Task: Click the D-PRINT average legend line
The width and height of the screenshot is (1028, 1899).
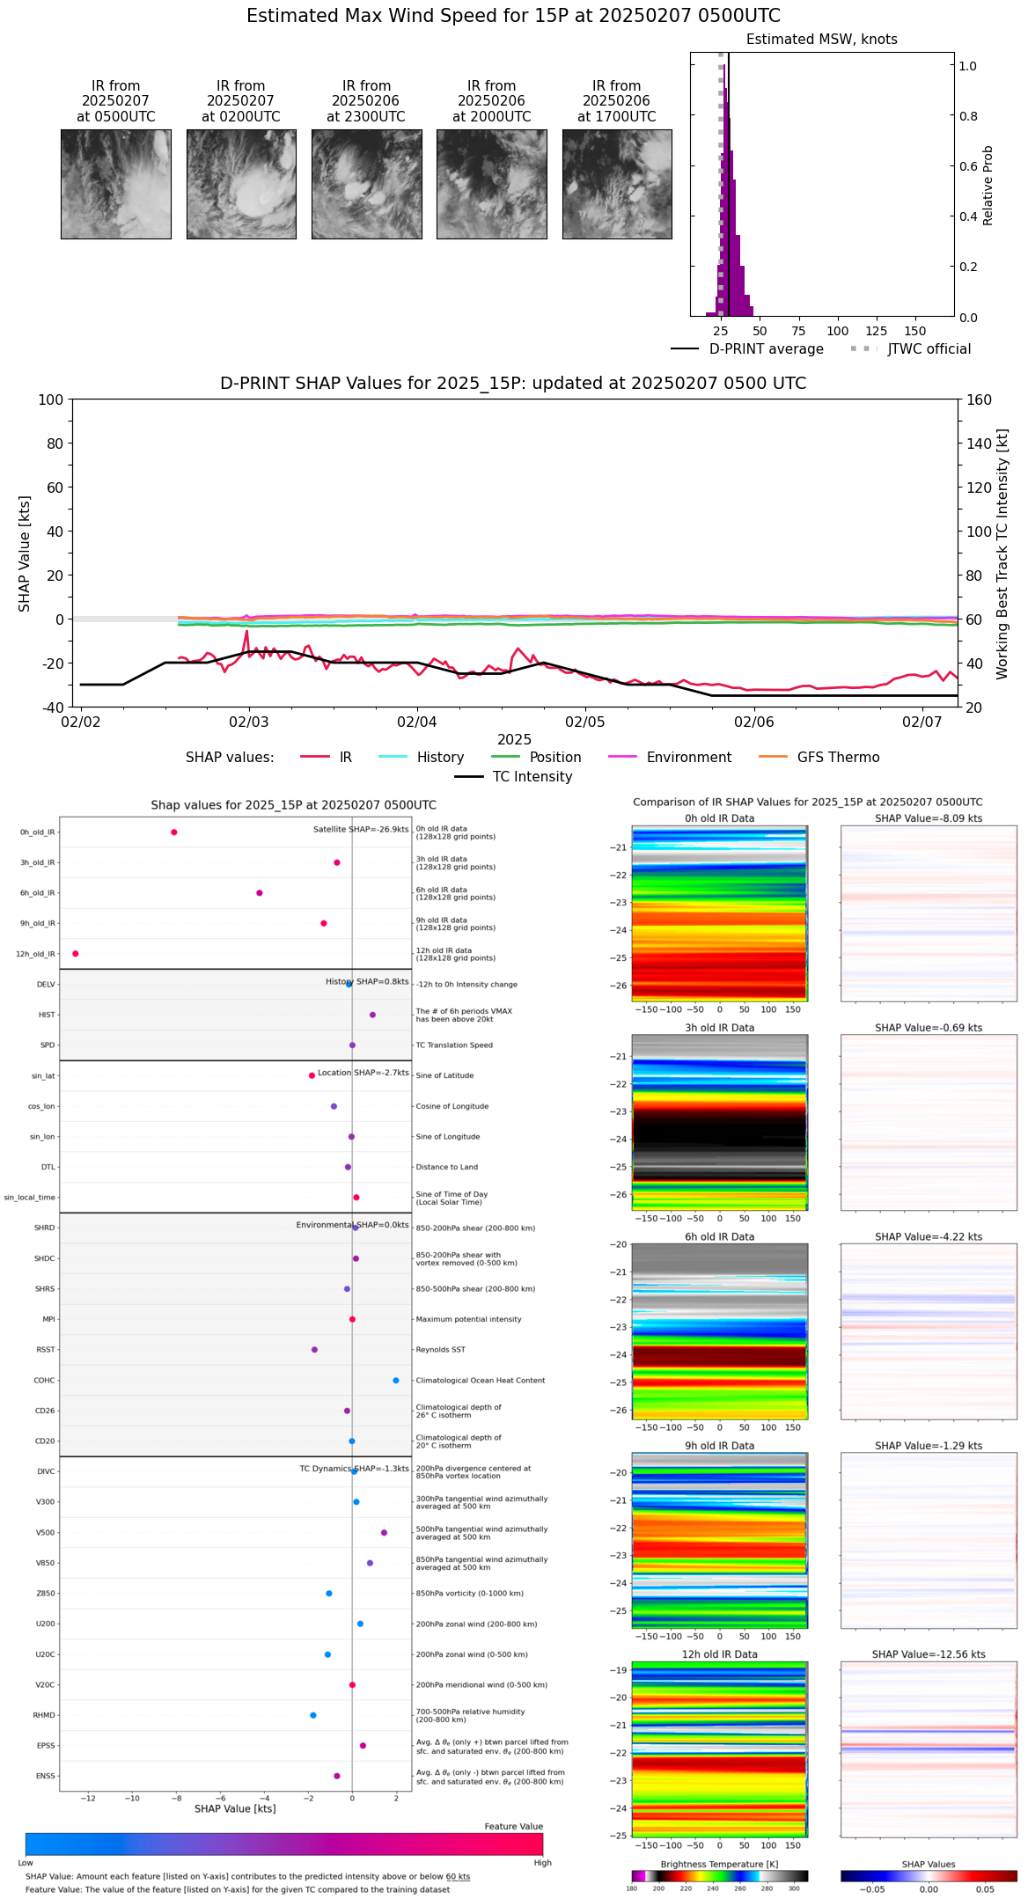Action: point(685,349)
